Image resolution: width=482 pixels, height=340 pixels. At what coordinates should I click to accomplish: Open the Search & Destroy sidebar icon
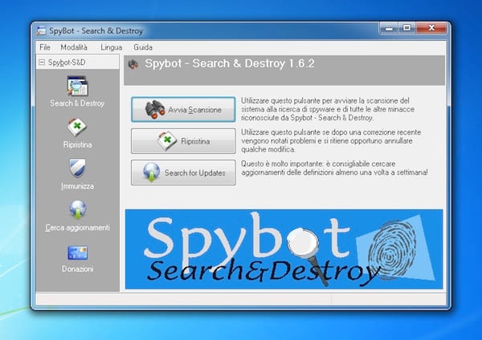(x=77, y=86)
